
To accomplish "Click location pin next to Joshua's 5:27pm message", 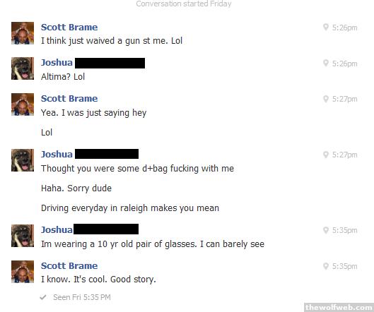I will tap(326, 155).
